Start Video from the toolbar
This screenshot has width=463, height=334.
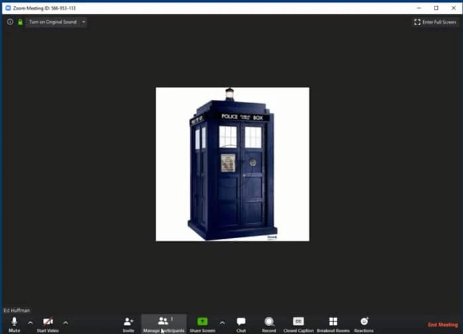click(48, 324)
